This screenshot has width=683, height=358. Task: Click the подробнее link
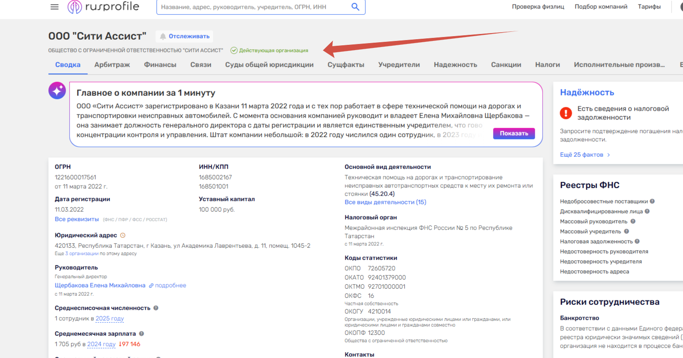click(x=171, y=285)
